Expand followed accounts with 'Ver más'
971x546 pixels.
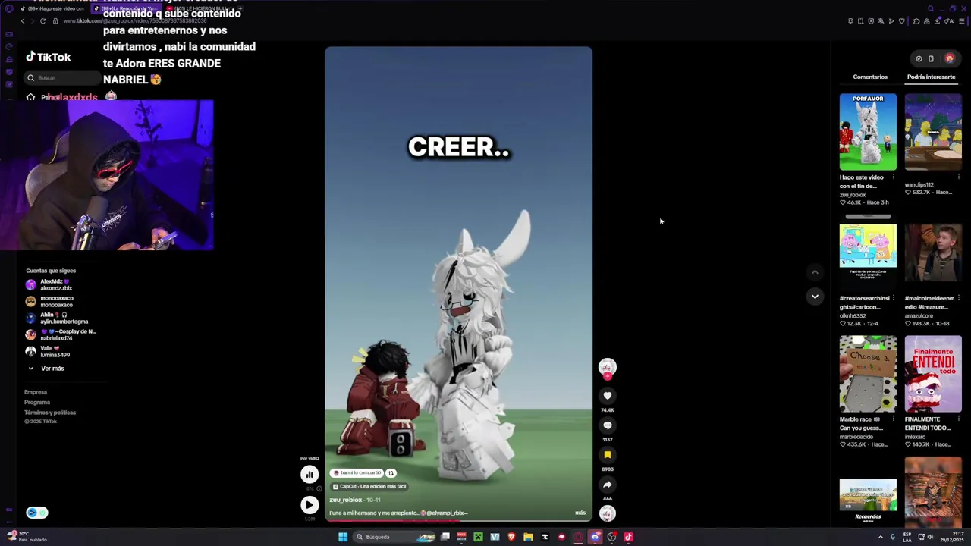(x=46, y=369)
